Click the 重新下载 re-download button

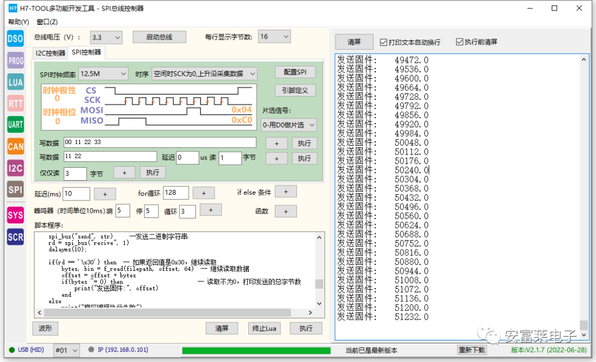pos(471,350)
